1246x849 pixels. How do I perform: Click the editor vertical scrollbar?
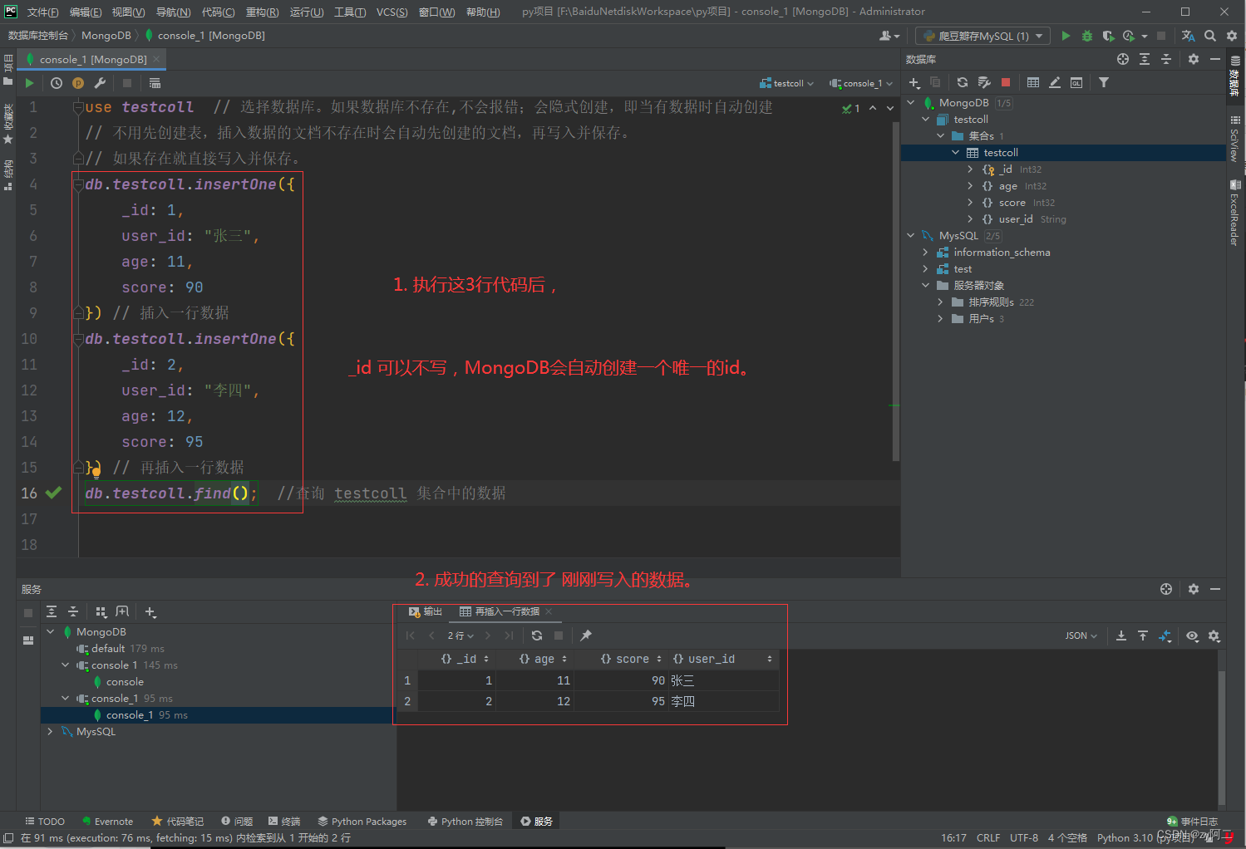pyautogui.click(x=896, y=291)
